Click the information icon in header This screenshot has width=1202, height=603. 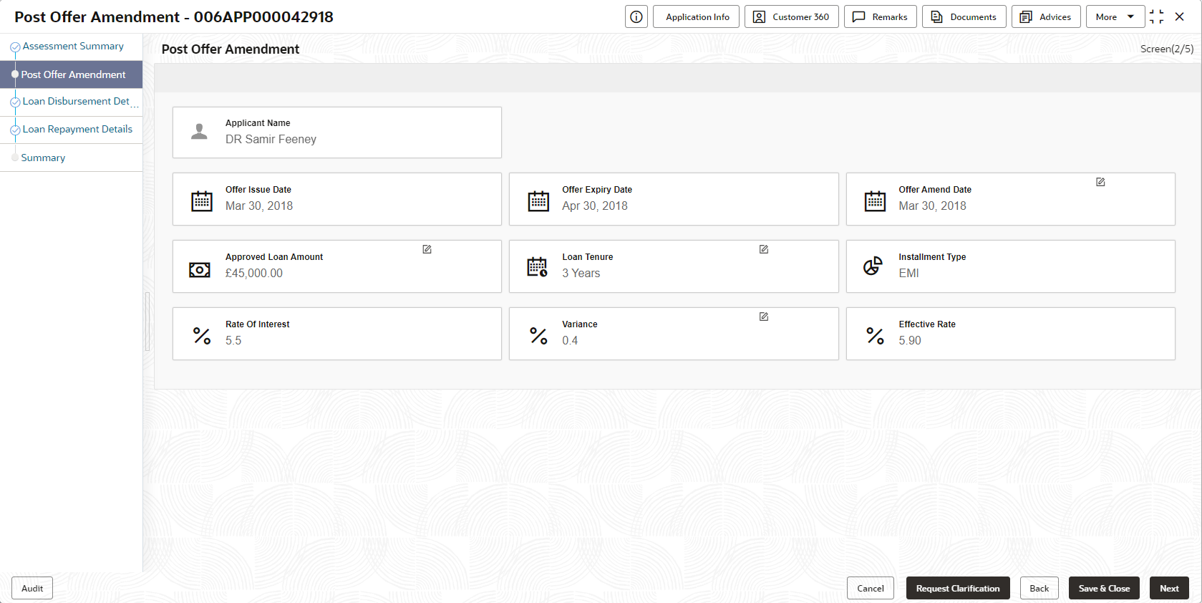coord(636,16)
